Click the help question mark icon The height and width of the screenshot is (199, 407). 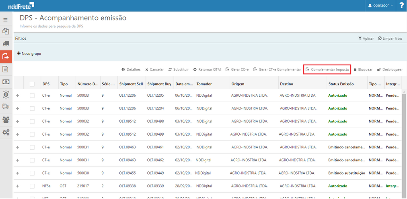click(x=401, y=6)
